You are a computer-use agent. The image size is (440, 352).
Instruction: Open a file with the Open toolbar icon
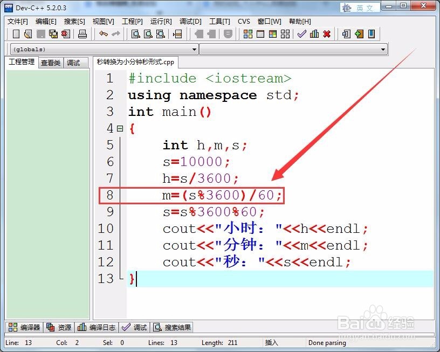click(28, 34)
